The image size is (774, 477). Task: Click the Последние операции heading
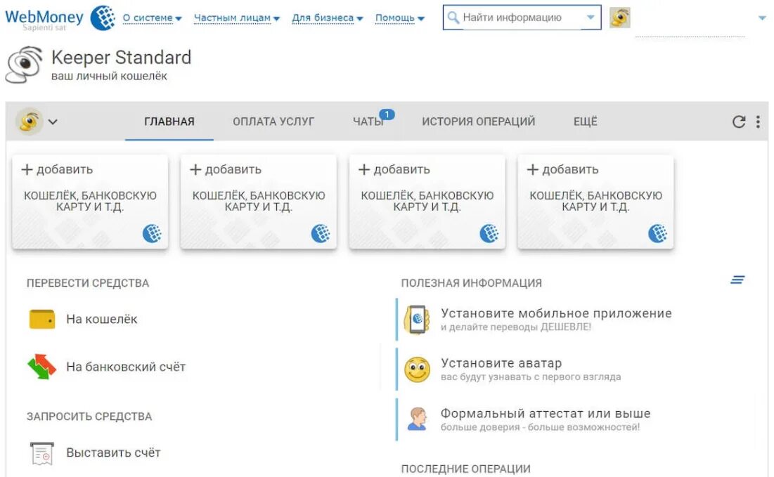pyautogui.click(x=465, y=469)
